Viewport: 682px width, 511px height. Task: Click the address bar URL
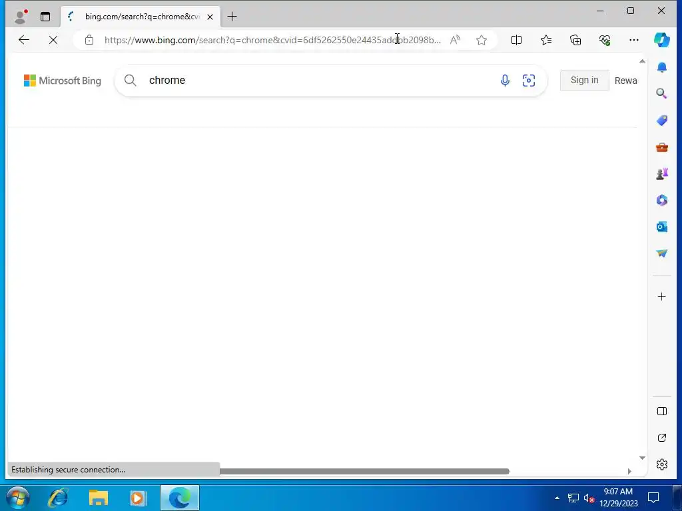(272, 40)
